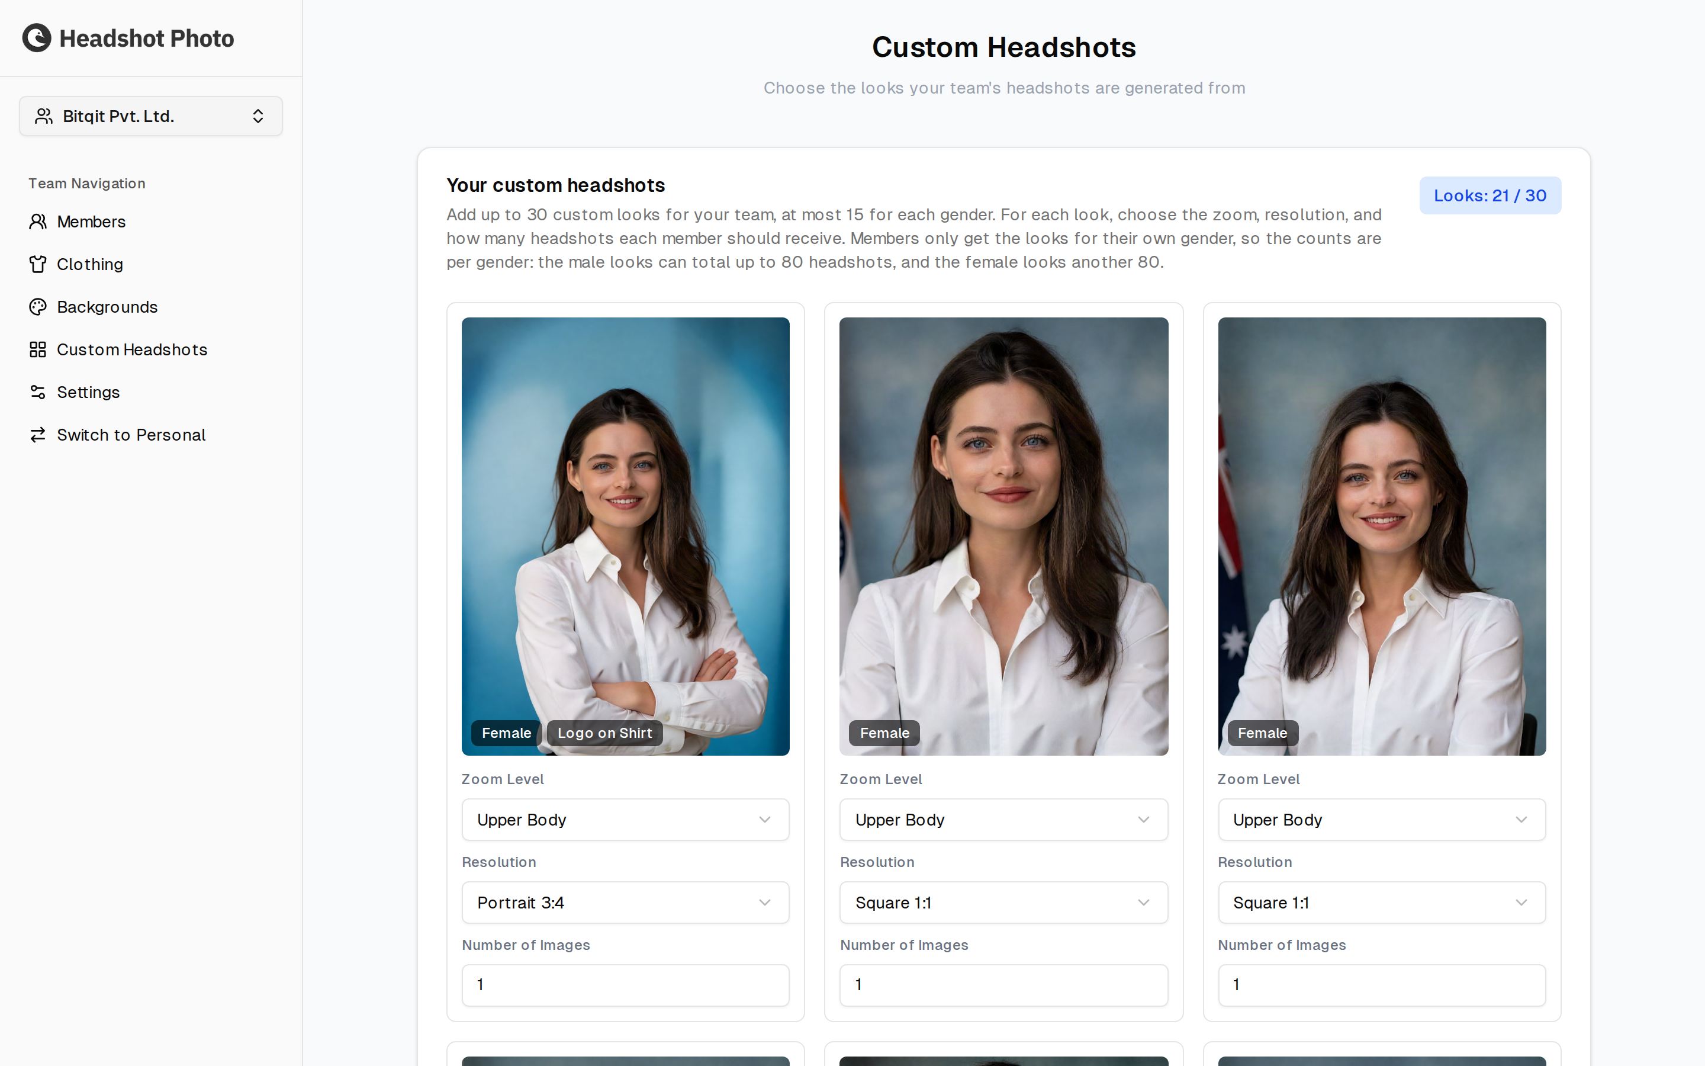
Task: Click Number of Images field in second card
Action: pyautogui.click(x=1003, y=985)
